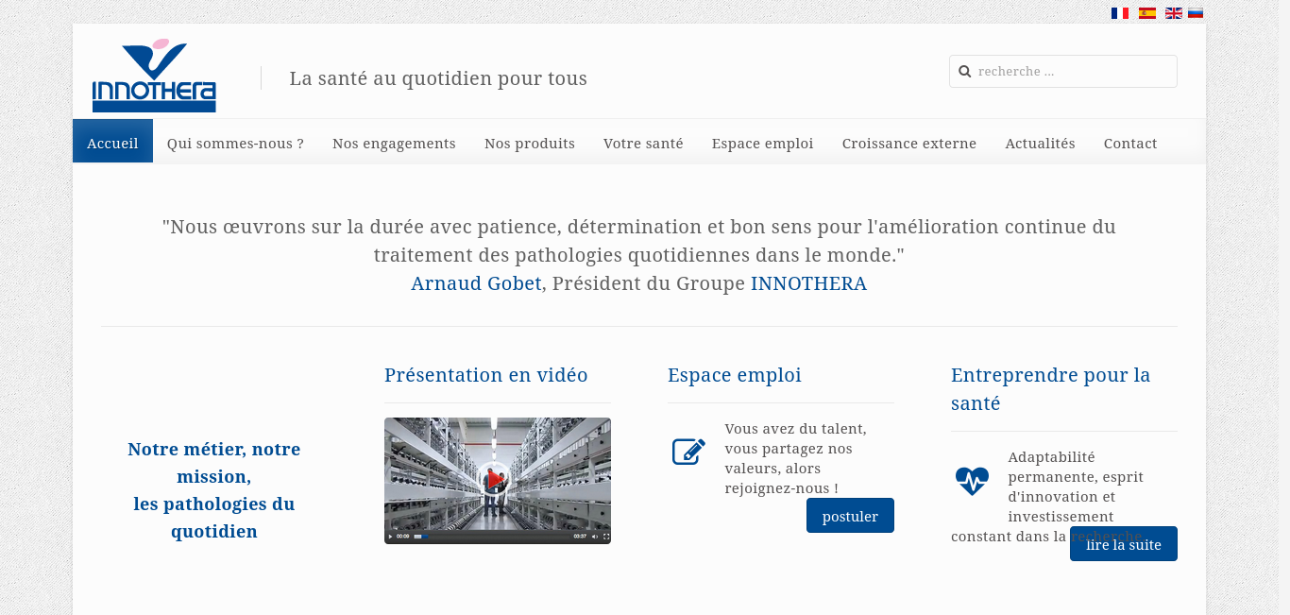Click Notre métier, notre mission text
Viewport: 1290px width, 615px height.
(214, 463)
